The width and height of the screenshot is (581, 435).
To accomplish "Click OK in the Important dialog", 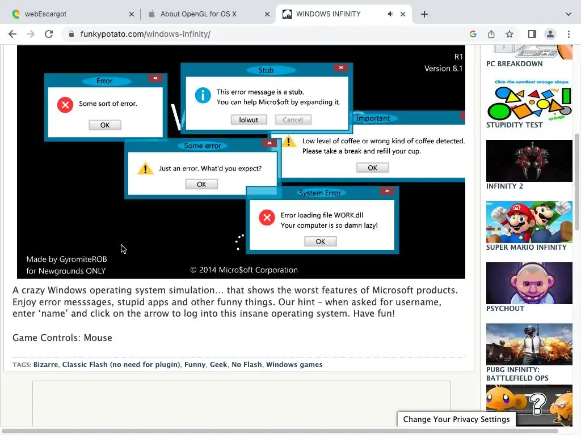I will [372, 168].
